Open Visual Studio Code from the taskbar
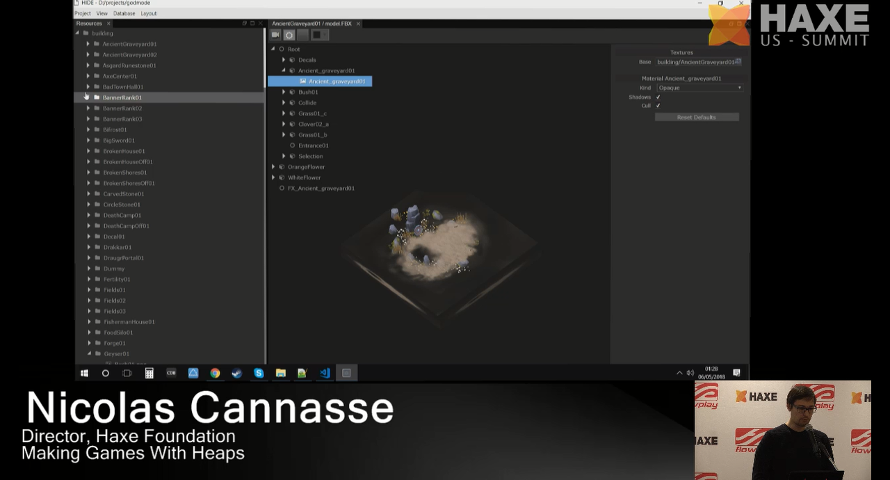Image resolution: width=890 pixels, height=480 pixels. 324,373
